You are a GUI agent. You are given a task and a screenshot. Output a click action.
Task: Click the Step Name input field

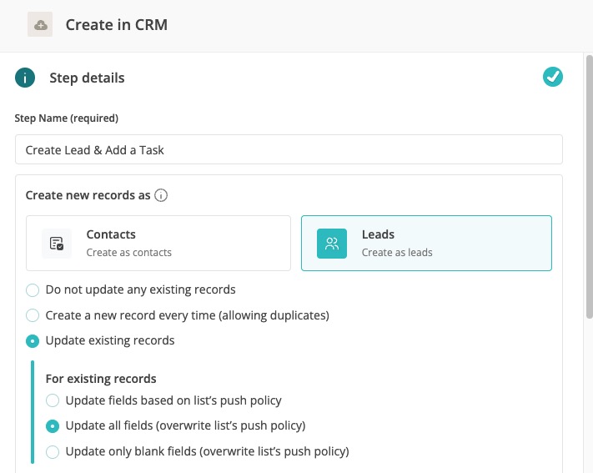point(289,149)
